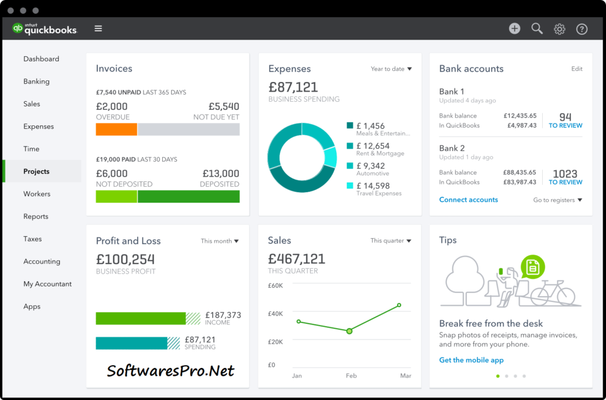Open the Reports sidebar entry
606x400 pixels.
pyautogui.click(x=37, y=216)
